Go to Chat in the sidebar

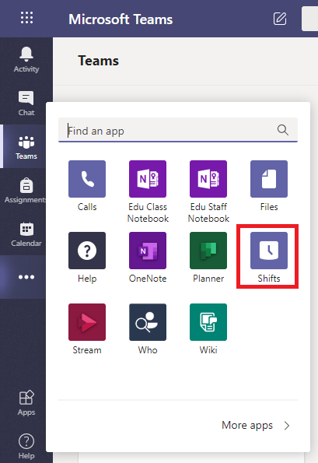[26, 103]
